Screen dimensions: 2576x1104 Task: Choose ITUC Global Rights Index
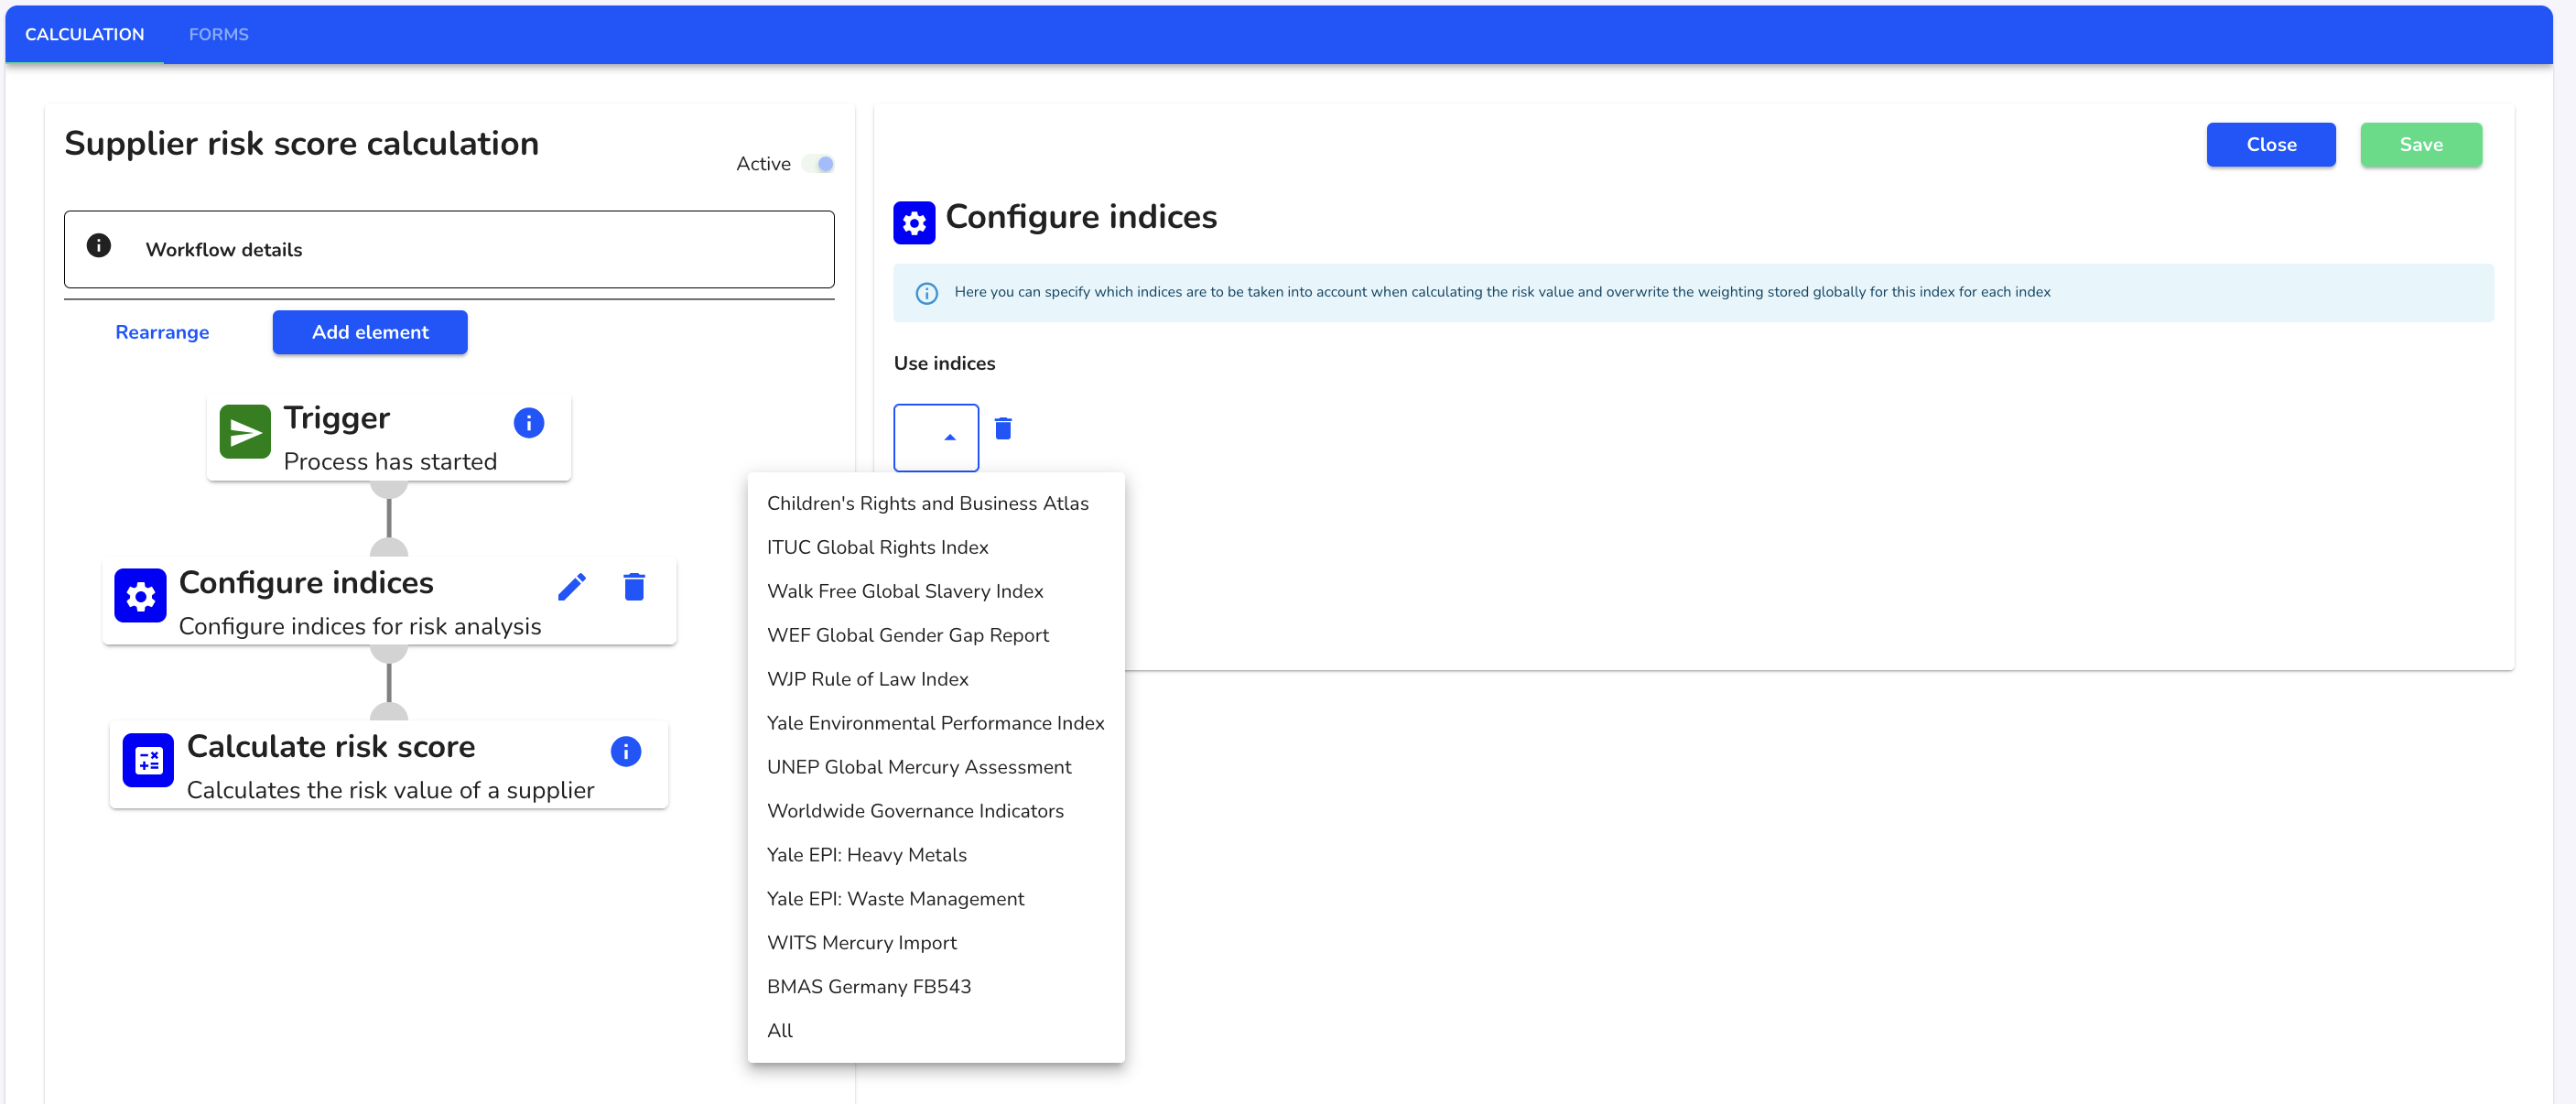tap(936, 547)
